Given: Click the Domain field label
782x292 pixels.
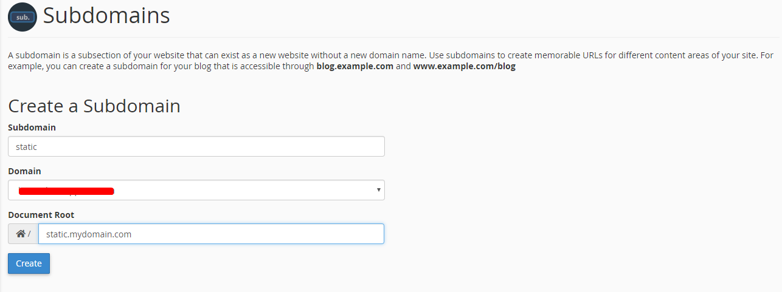Looking at the screenshot, I should pos(24,171).
